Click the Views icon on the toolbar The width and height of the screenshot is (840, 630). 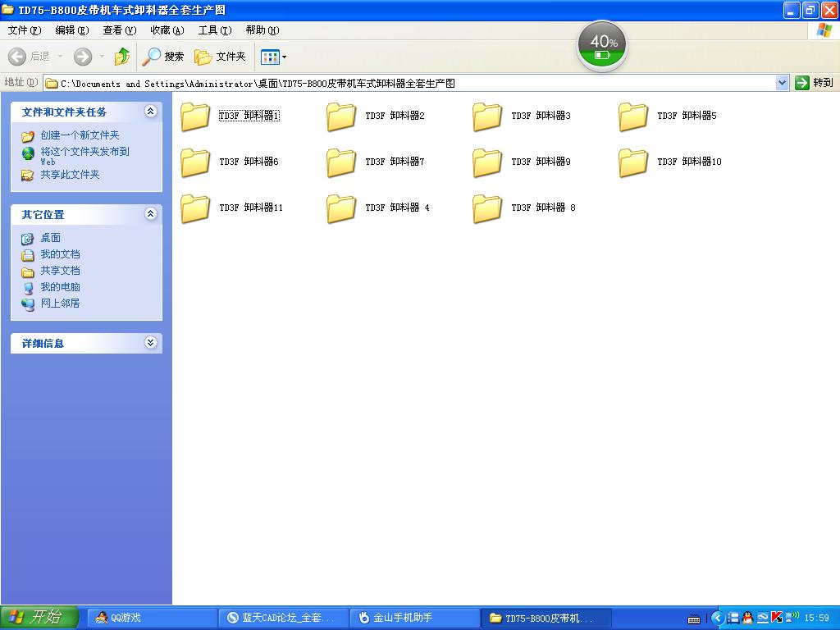[x=269, y=57]
